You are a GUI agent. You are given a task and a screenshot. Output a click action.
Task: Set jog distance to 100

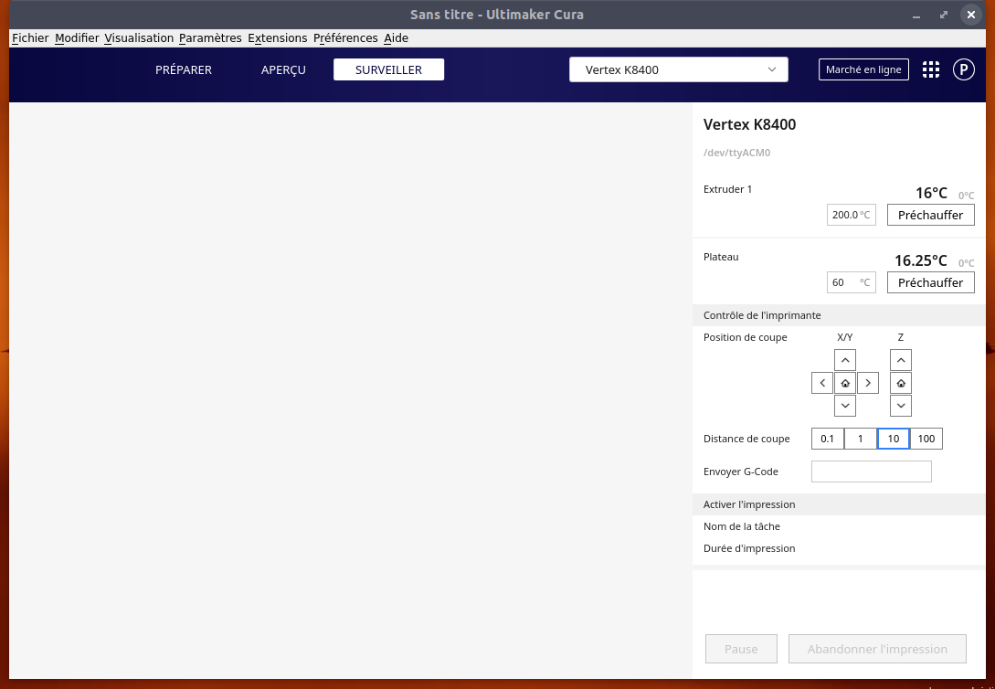pos(926,439)
